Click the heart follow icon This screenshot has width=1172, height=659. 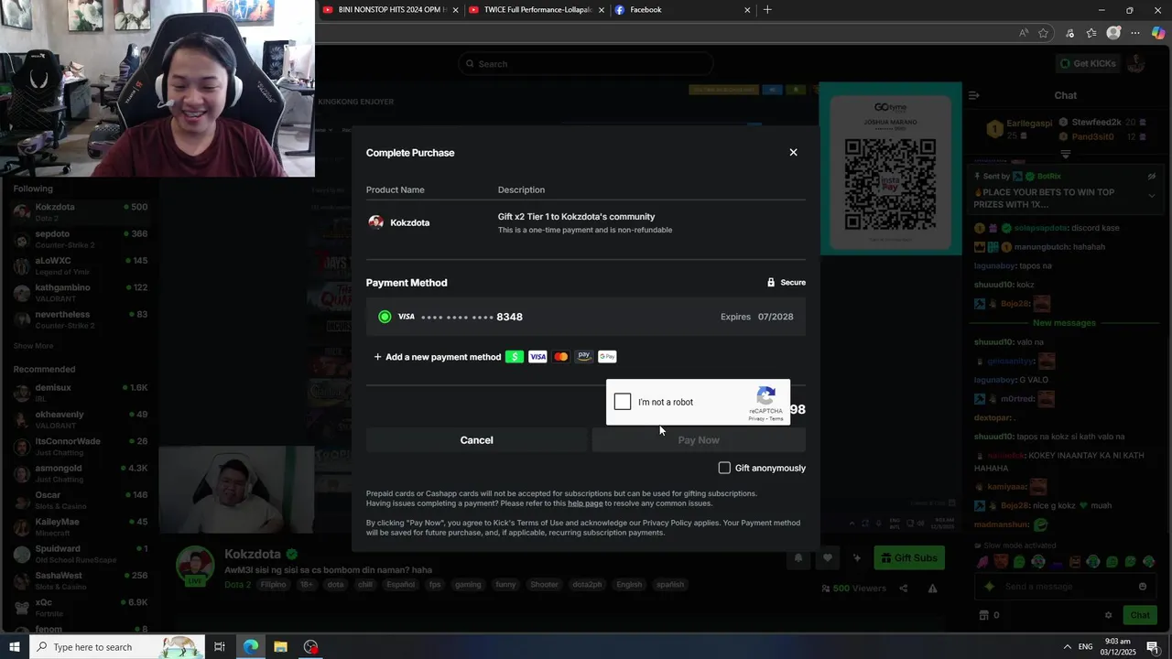click(x=828, y=558)
